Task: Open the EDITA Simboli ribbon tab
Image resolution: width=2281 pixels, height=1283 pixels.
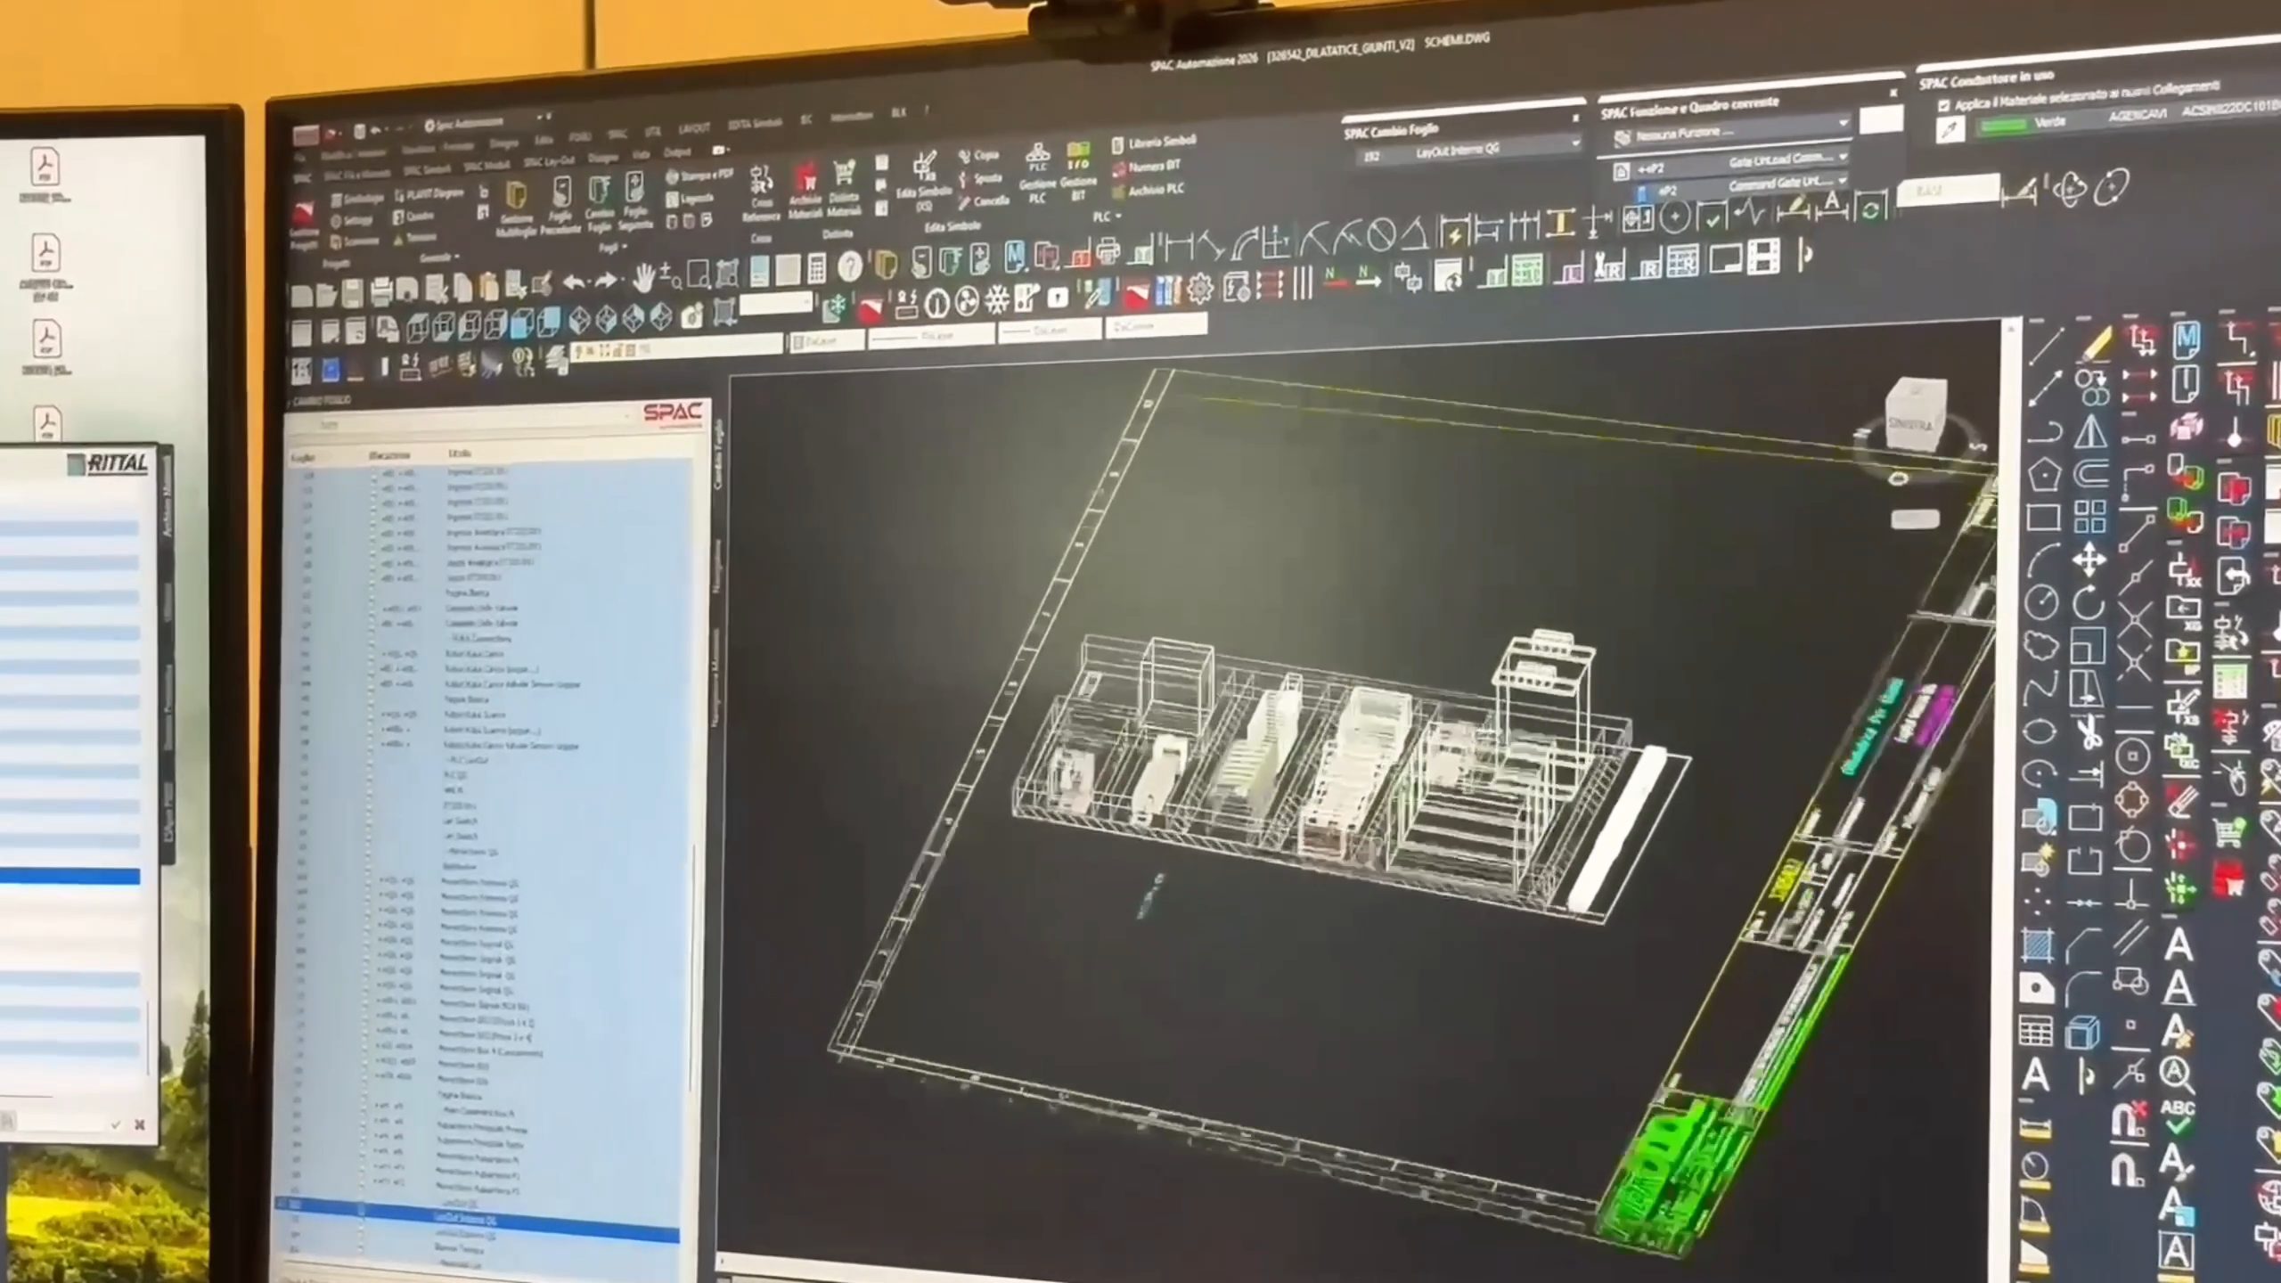Action: (754, 124)
